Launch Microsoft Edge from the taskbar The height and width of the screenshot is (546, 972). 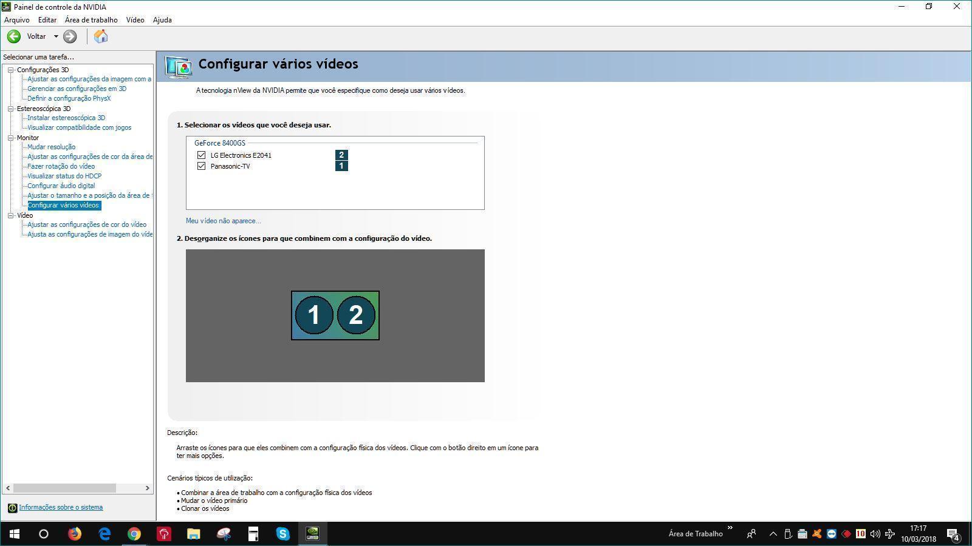pyautogui.click(x=104, y=534)
